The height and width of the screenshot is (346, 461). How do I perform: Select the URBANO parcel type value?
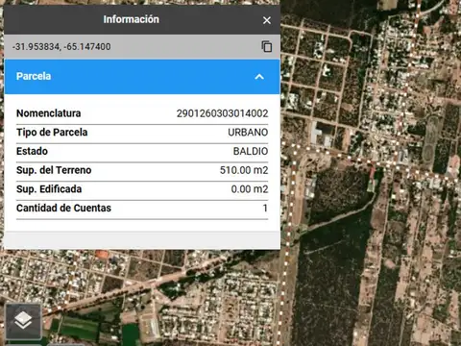pos(248,133)
